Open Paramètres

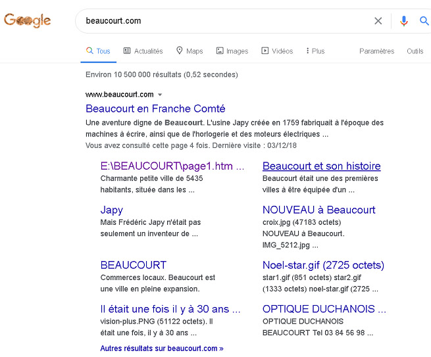click(376, 51)
